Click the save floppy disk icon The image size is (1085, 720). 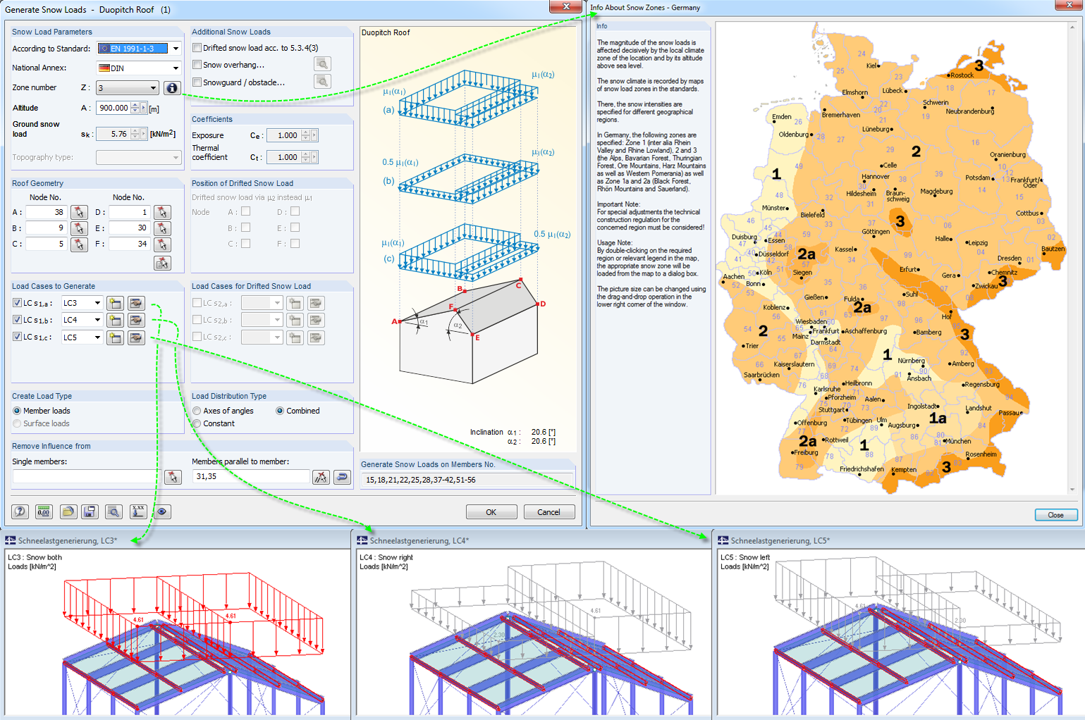(x=90, y=512)
